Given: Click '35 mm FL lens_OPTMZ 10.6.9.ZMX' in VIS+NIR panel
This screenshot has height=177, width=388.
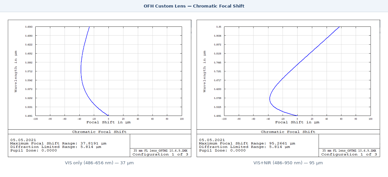Looking at the screenshot, I should (349, 151).
